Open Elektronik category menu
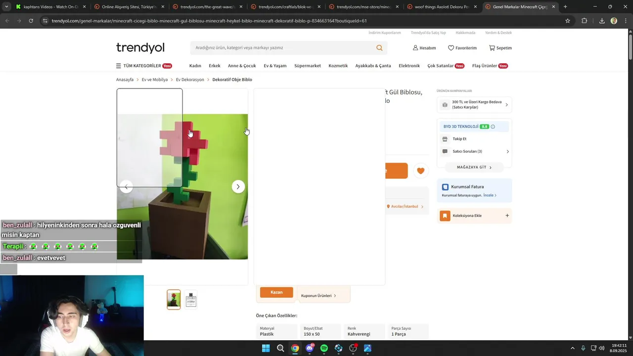This screenshot has width=633, height=356. 409,66
